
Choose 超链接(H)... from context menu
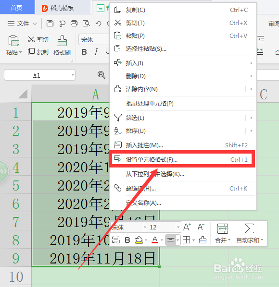[x=183, y=189]
